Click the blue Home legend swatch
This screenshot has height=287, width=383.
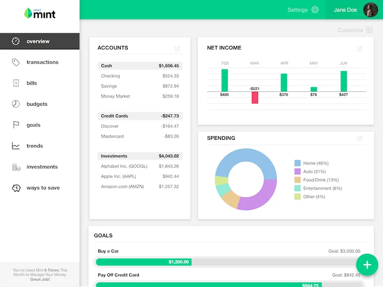pos(297,163)
